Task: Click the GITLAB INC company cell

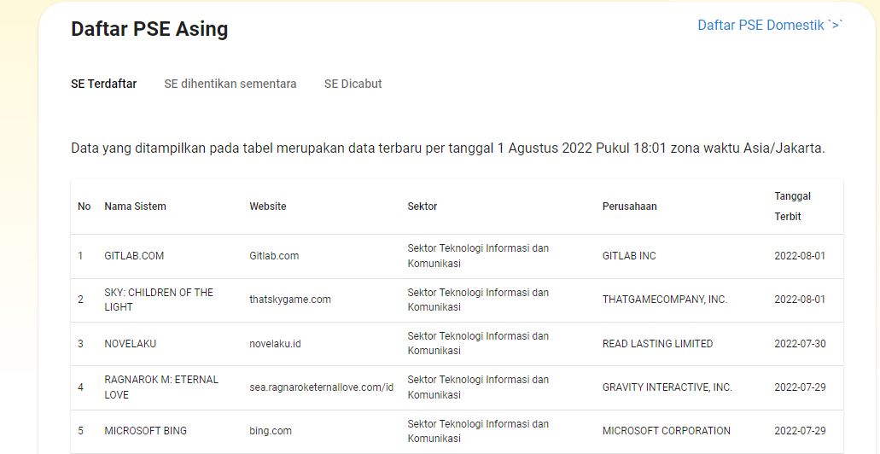Action: point(629,256)
